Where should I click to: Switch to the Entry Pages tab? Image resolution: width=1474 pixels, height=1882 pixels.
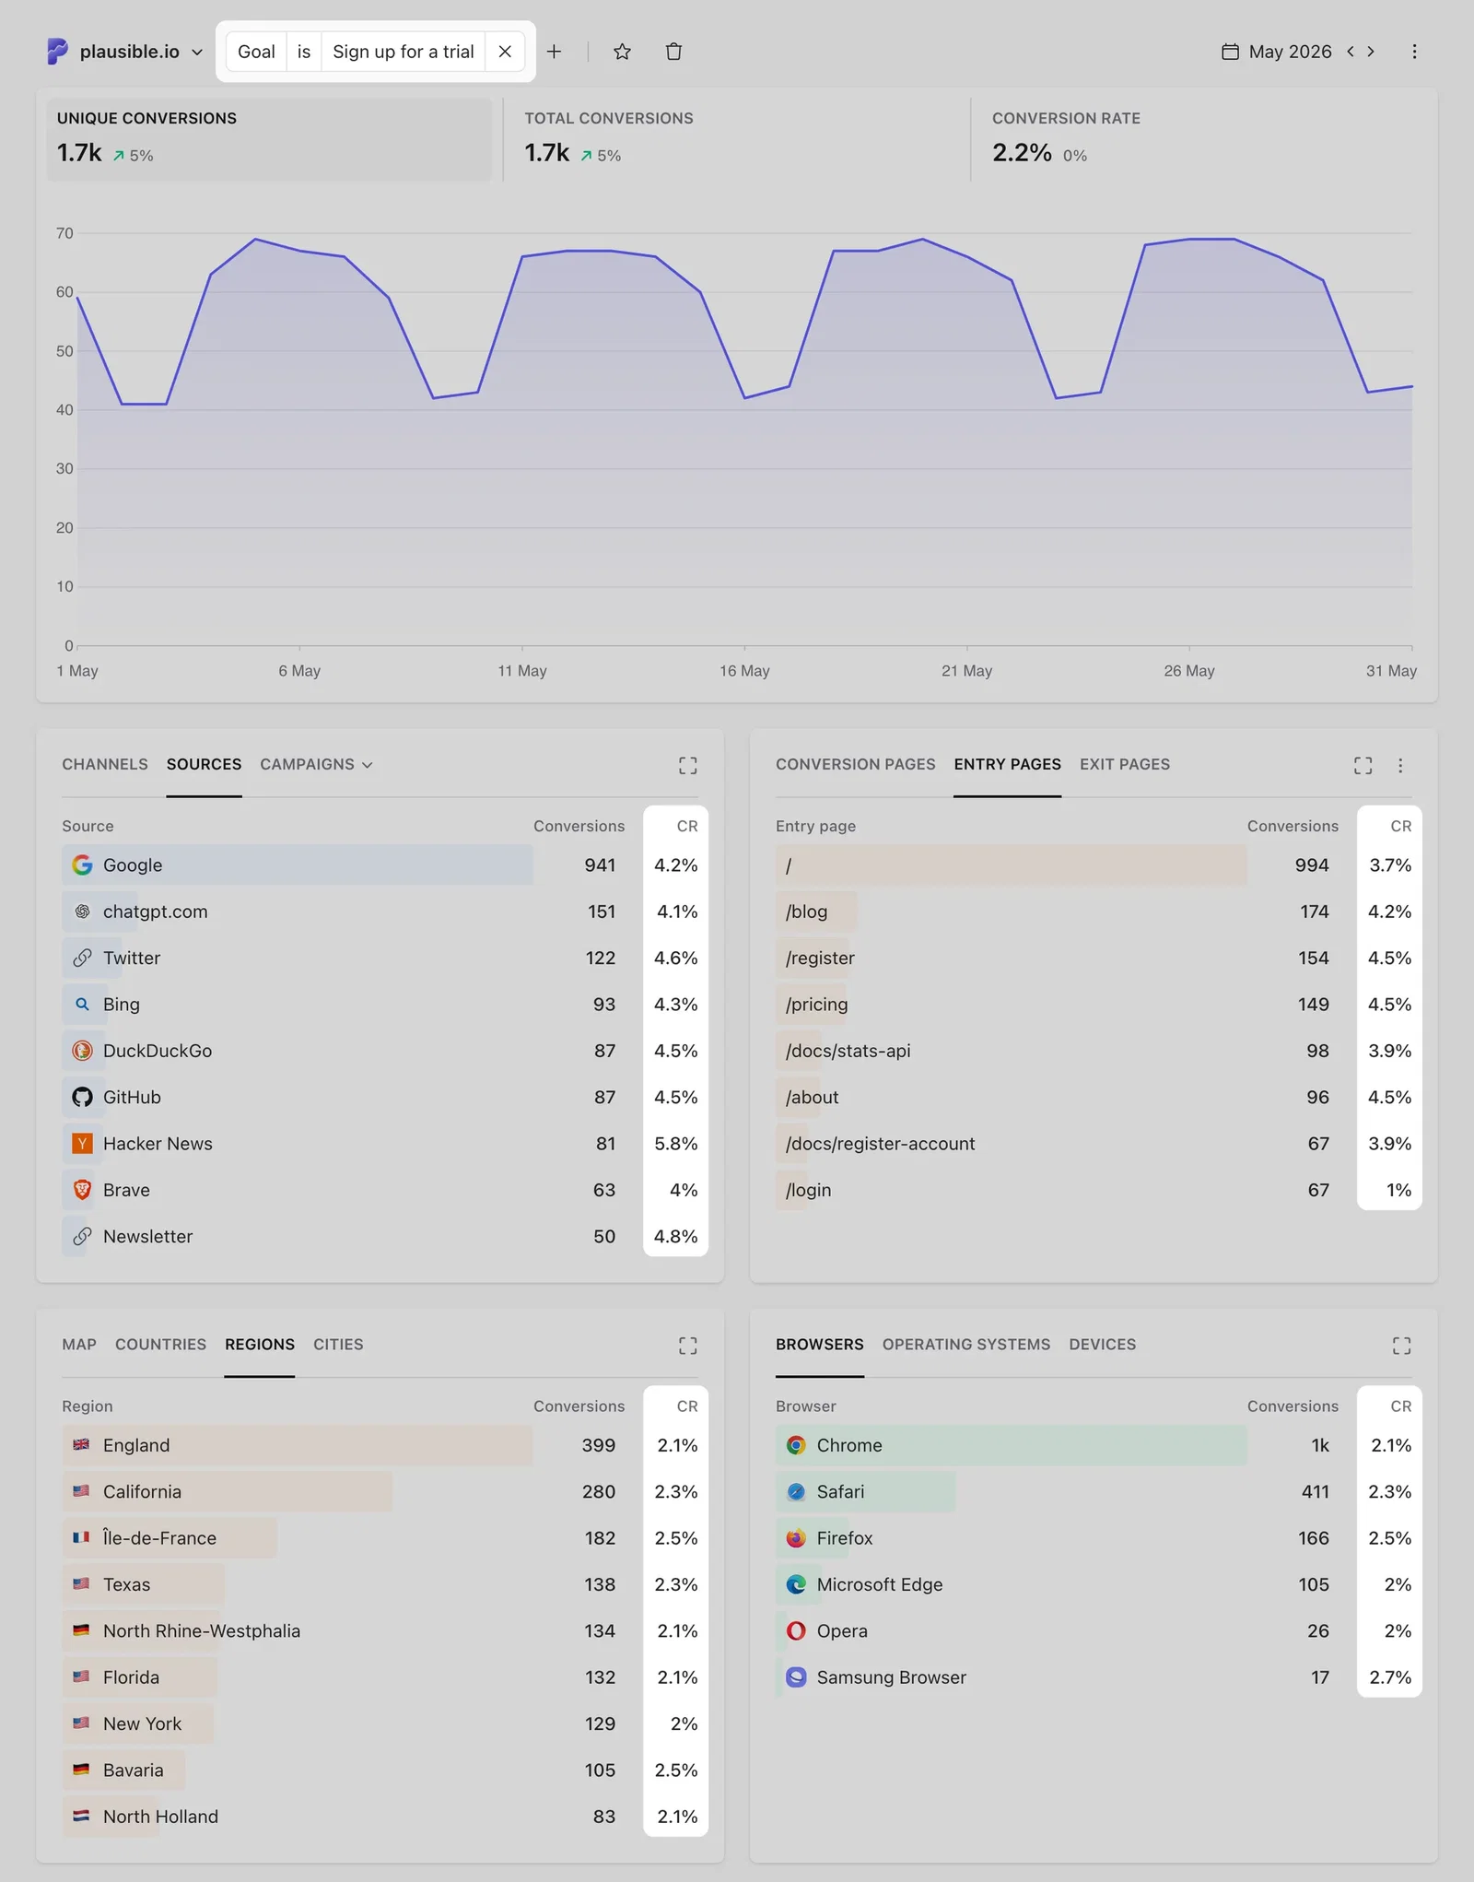click(1007, 764)
